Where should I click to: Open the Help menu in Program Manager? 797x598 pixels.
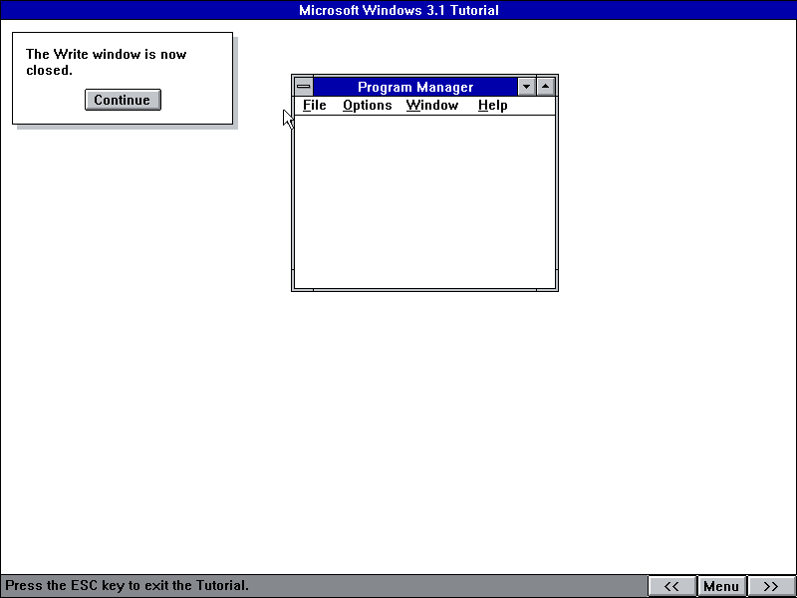click(492, 106)
